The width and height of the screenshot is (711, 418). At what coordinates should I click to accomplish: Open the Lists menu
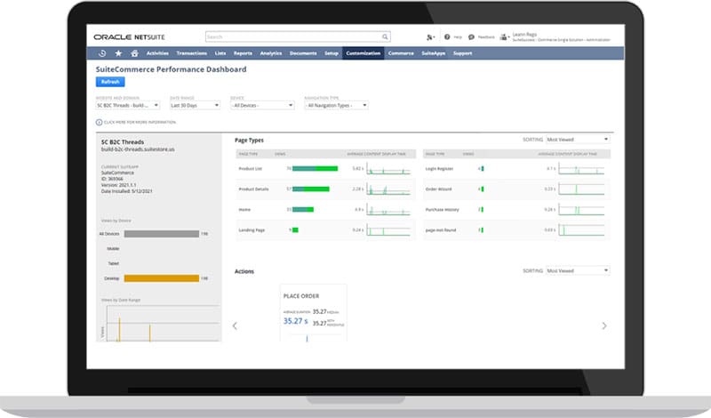(x=220, y=53)
